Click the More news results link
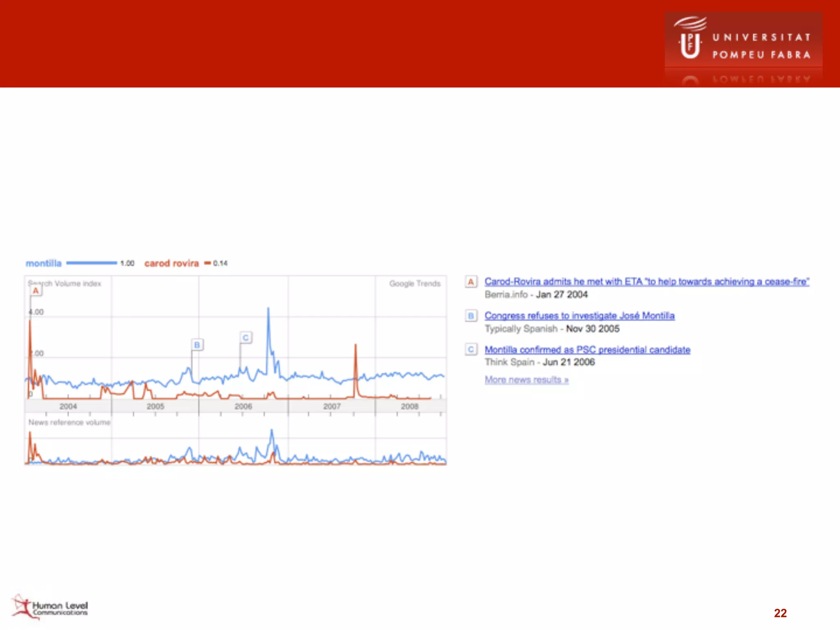Image resolution: width=840 pixels, height=630 pixels. point(526,380)
